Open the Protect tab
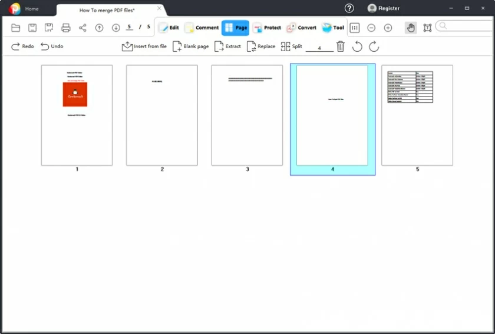 click(x=267, y=28)
